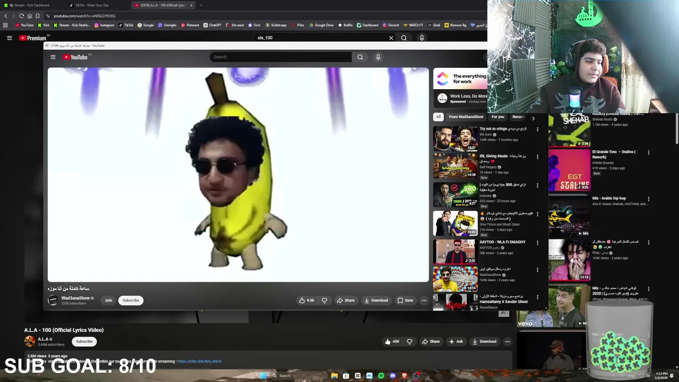Share the A.L.A - 100 video
This screenshot has width=679, height=382.
[431, 342]
